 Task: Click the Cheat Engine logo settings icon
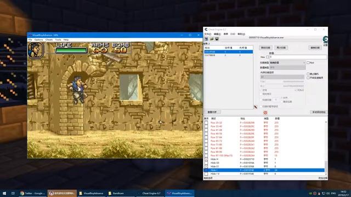325,39
